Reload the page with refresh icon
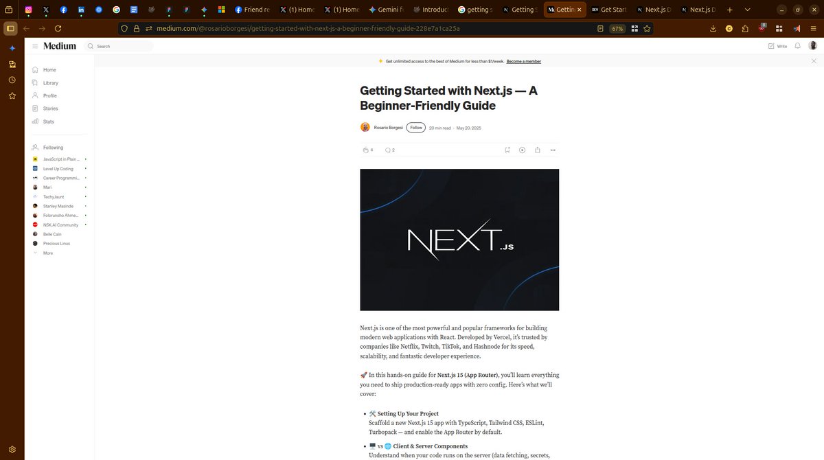 [x=58, y=29]
